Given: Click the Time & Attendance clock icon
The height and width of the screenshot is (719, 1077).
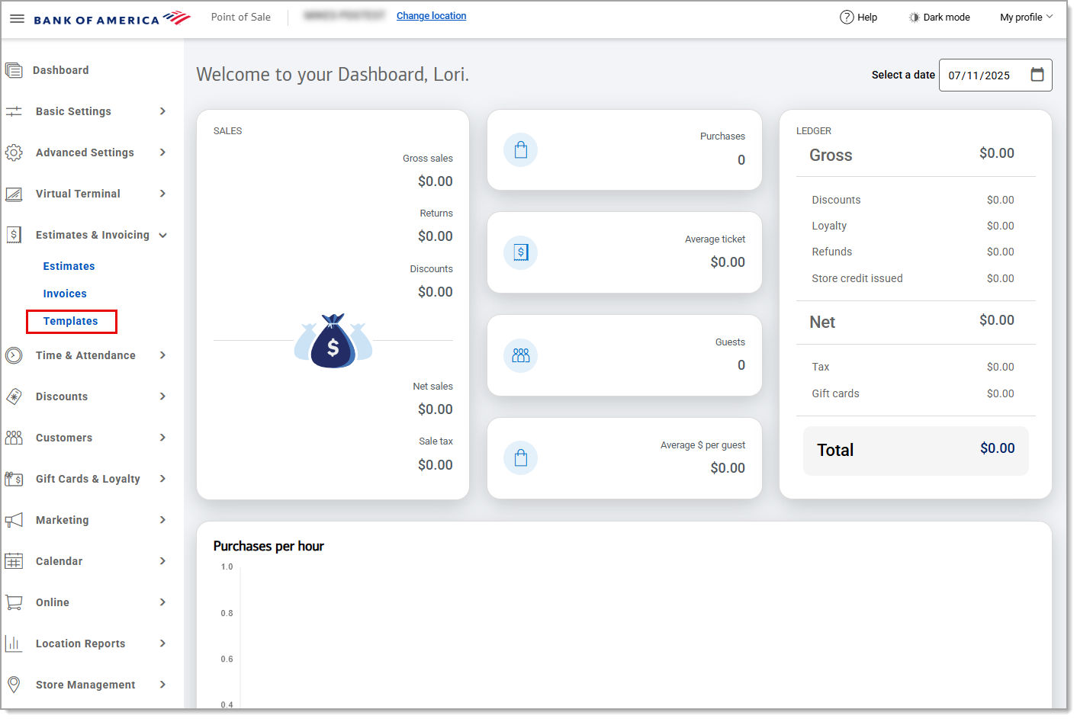Looking at the screenshot, I should coord(14,355).
